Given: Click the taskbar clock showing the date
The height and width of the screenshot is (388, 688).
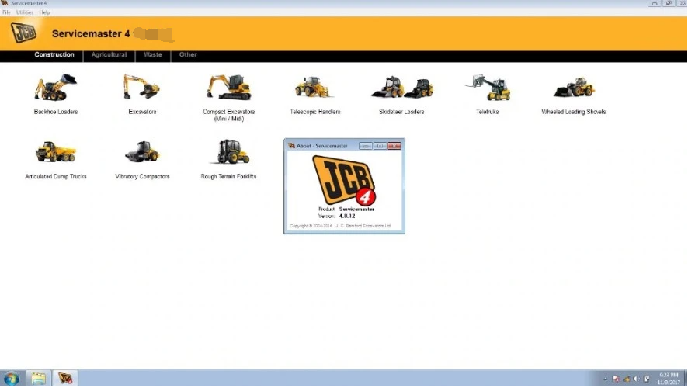Looking at the screenshot, I should pyautogui.click(x=669, y=379).
